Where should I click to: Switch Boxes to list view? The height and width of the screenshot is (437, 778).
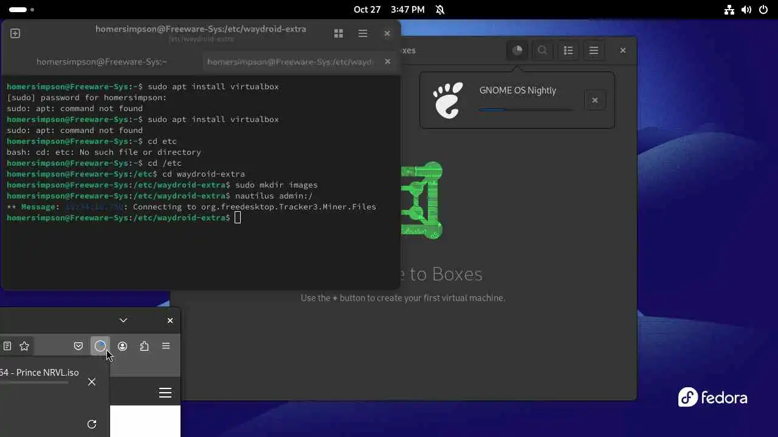(x=568, y=50)
